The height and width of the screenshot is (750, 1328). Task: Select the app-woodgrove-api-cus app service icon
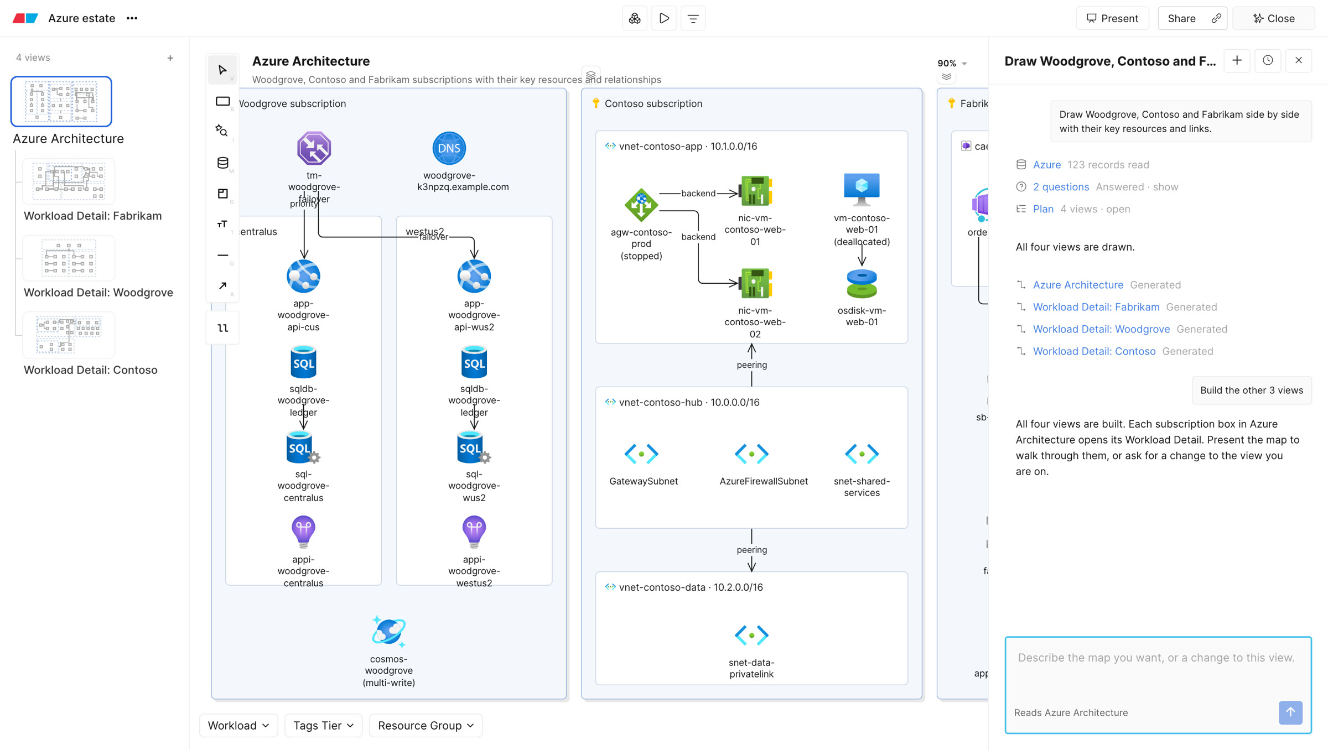[303, 276]
